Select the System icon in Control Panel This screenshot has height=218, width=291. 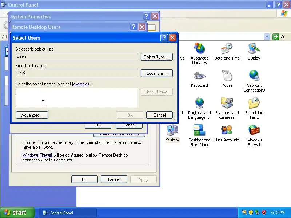pyautogui.click(x=172, y=133)
